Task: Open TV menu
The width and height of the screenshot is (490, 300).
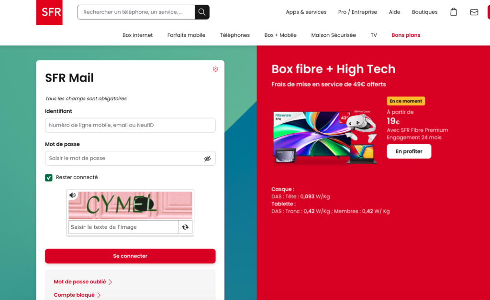Action: [374, 35]
